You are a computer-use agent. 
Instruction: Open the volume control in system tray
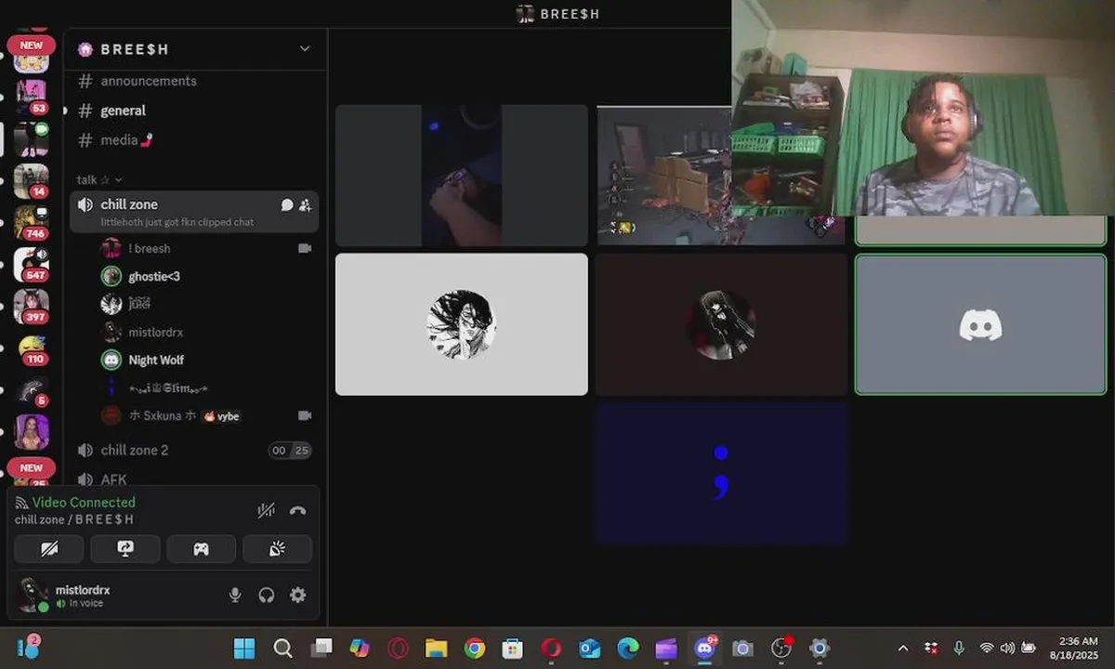coord(1007,649)
